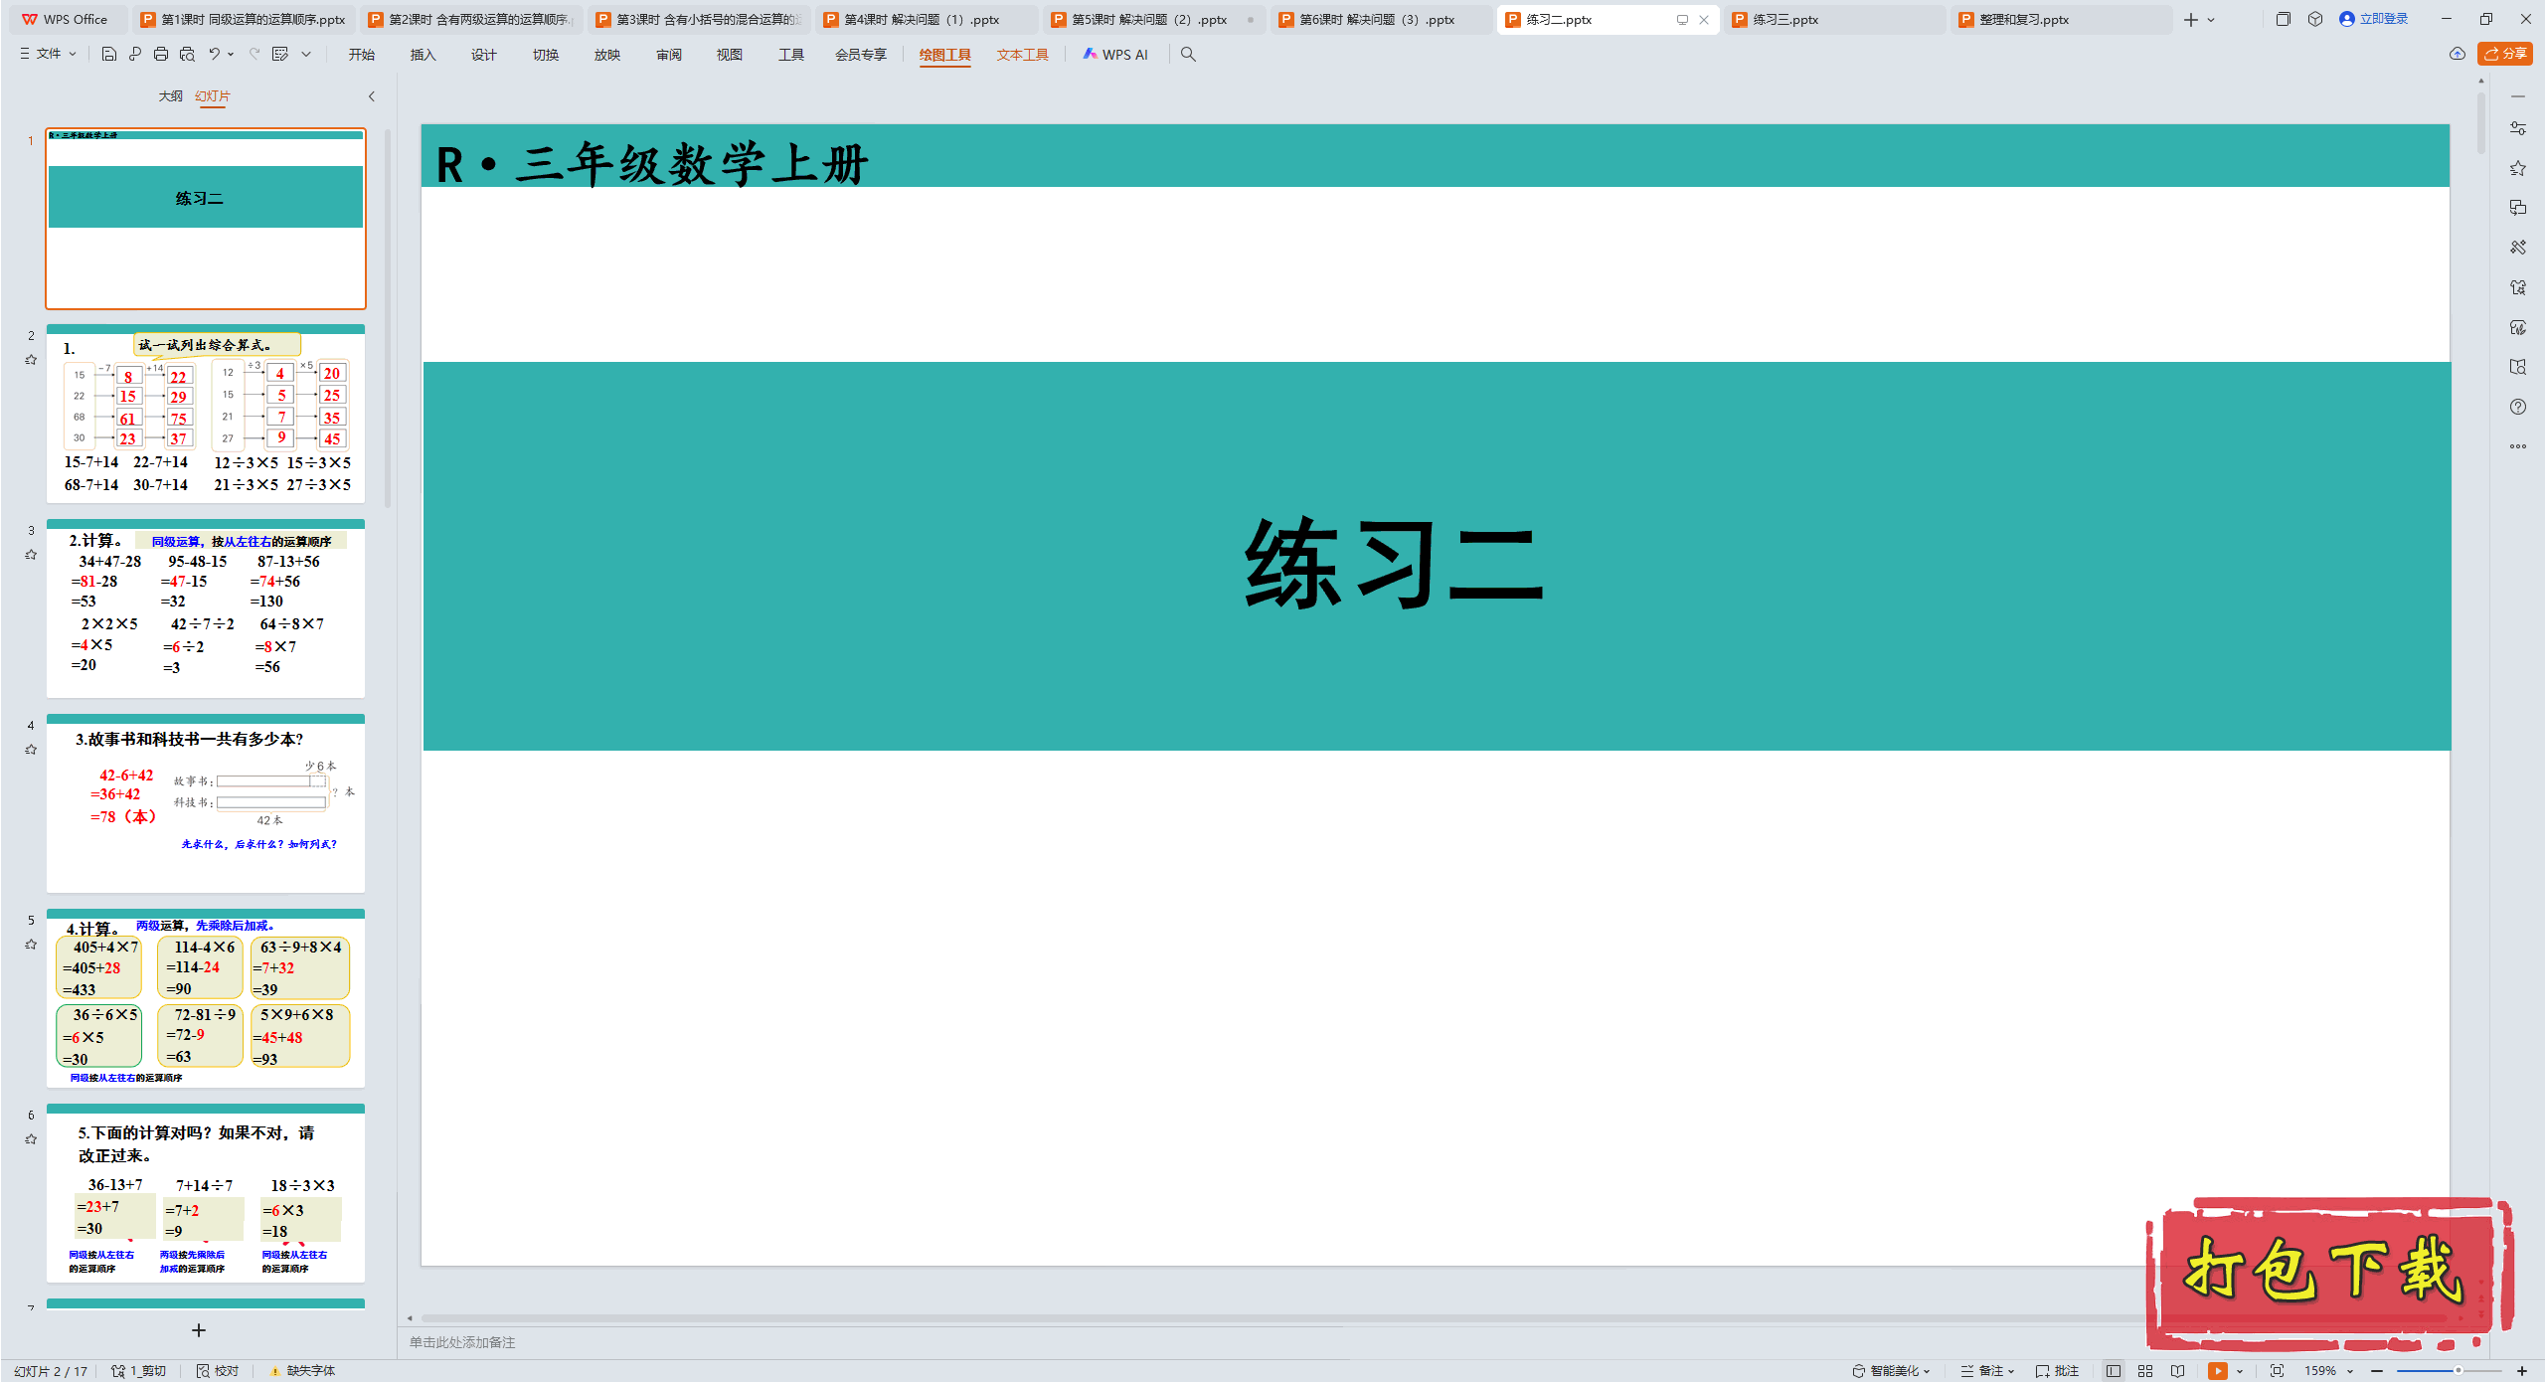
Task: Toggle normal view in the status bar
Action: [x=2114, y=1371]
